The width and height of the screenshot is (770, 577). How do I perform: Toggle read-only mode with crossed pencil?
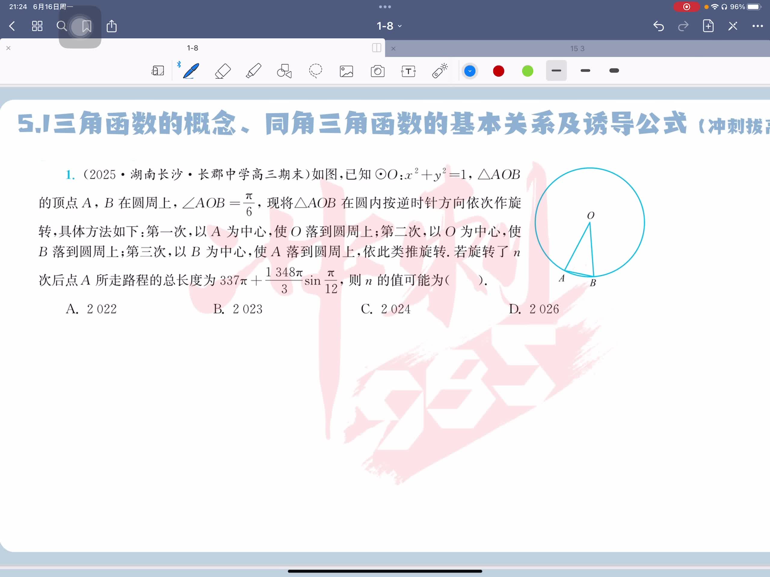(733, 26)
